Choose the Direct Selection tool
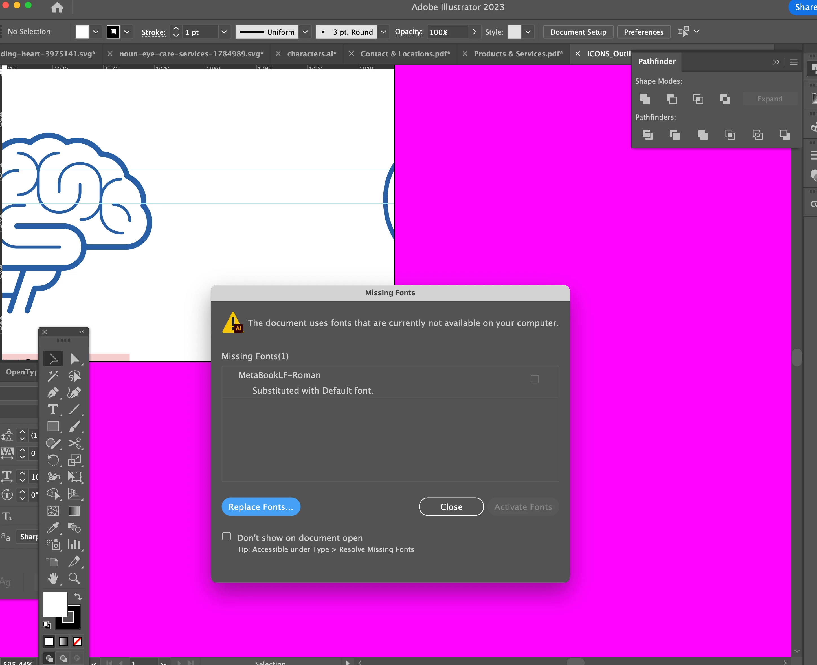This screenshot has height=665, width=817. [x=74, y=359]
